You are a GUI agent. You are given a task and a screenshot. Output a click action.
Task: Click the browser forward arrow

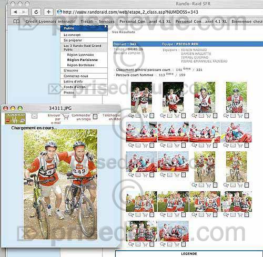coord(24,12)
